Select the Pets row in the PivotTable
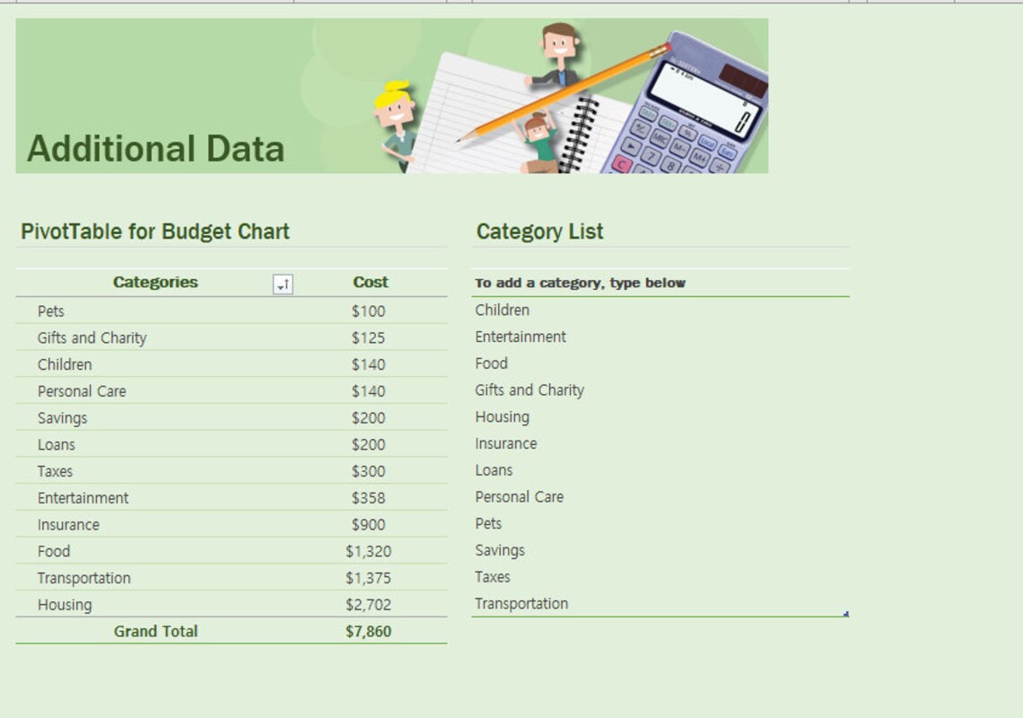The image size is (1023, 718). pos(50,311)
